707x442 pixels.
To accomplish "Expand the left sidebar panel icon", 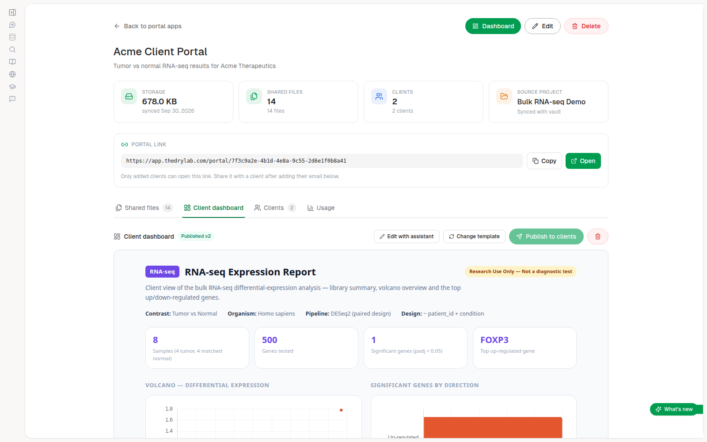I will (12, 12).
